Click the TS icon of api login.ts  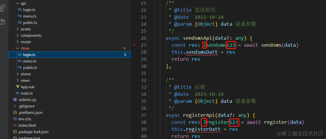[x=20, y=10]
